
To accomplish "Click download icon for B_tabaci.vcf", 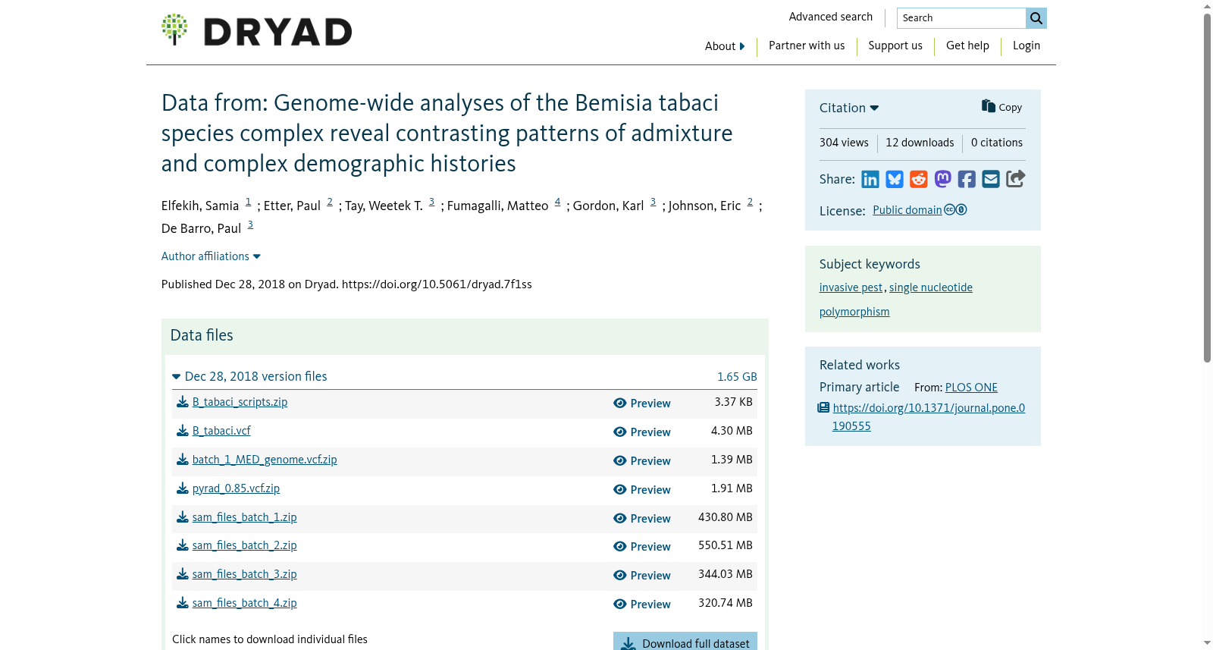I will (x=183, y=431).
